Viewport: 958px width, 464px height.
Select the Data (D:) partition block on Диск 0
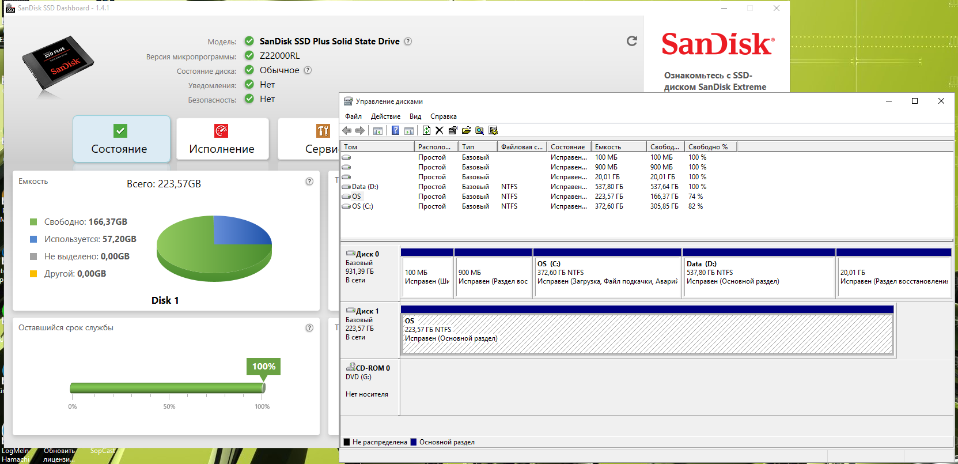pyautogui.click(x=759, y=273)
